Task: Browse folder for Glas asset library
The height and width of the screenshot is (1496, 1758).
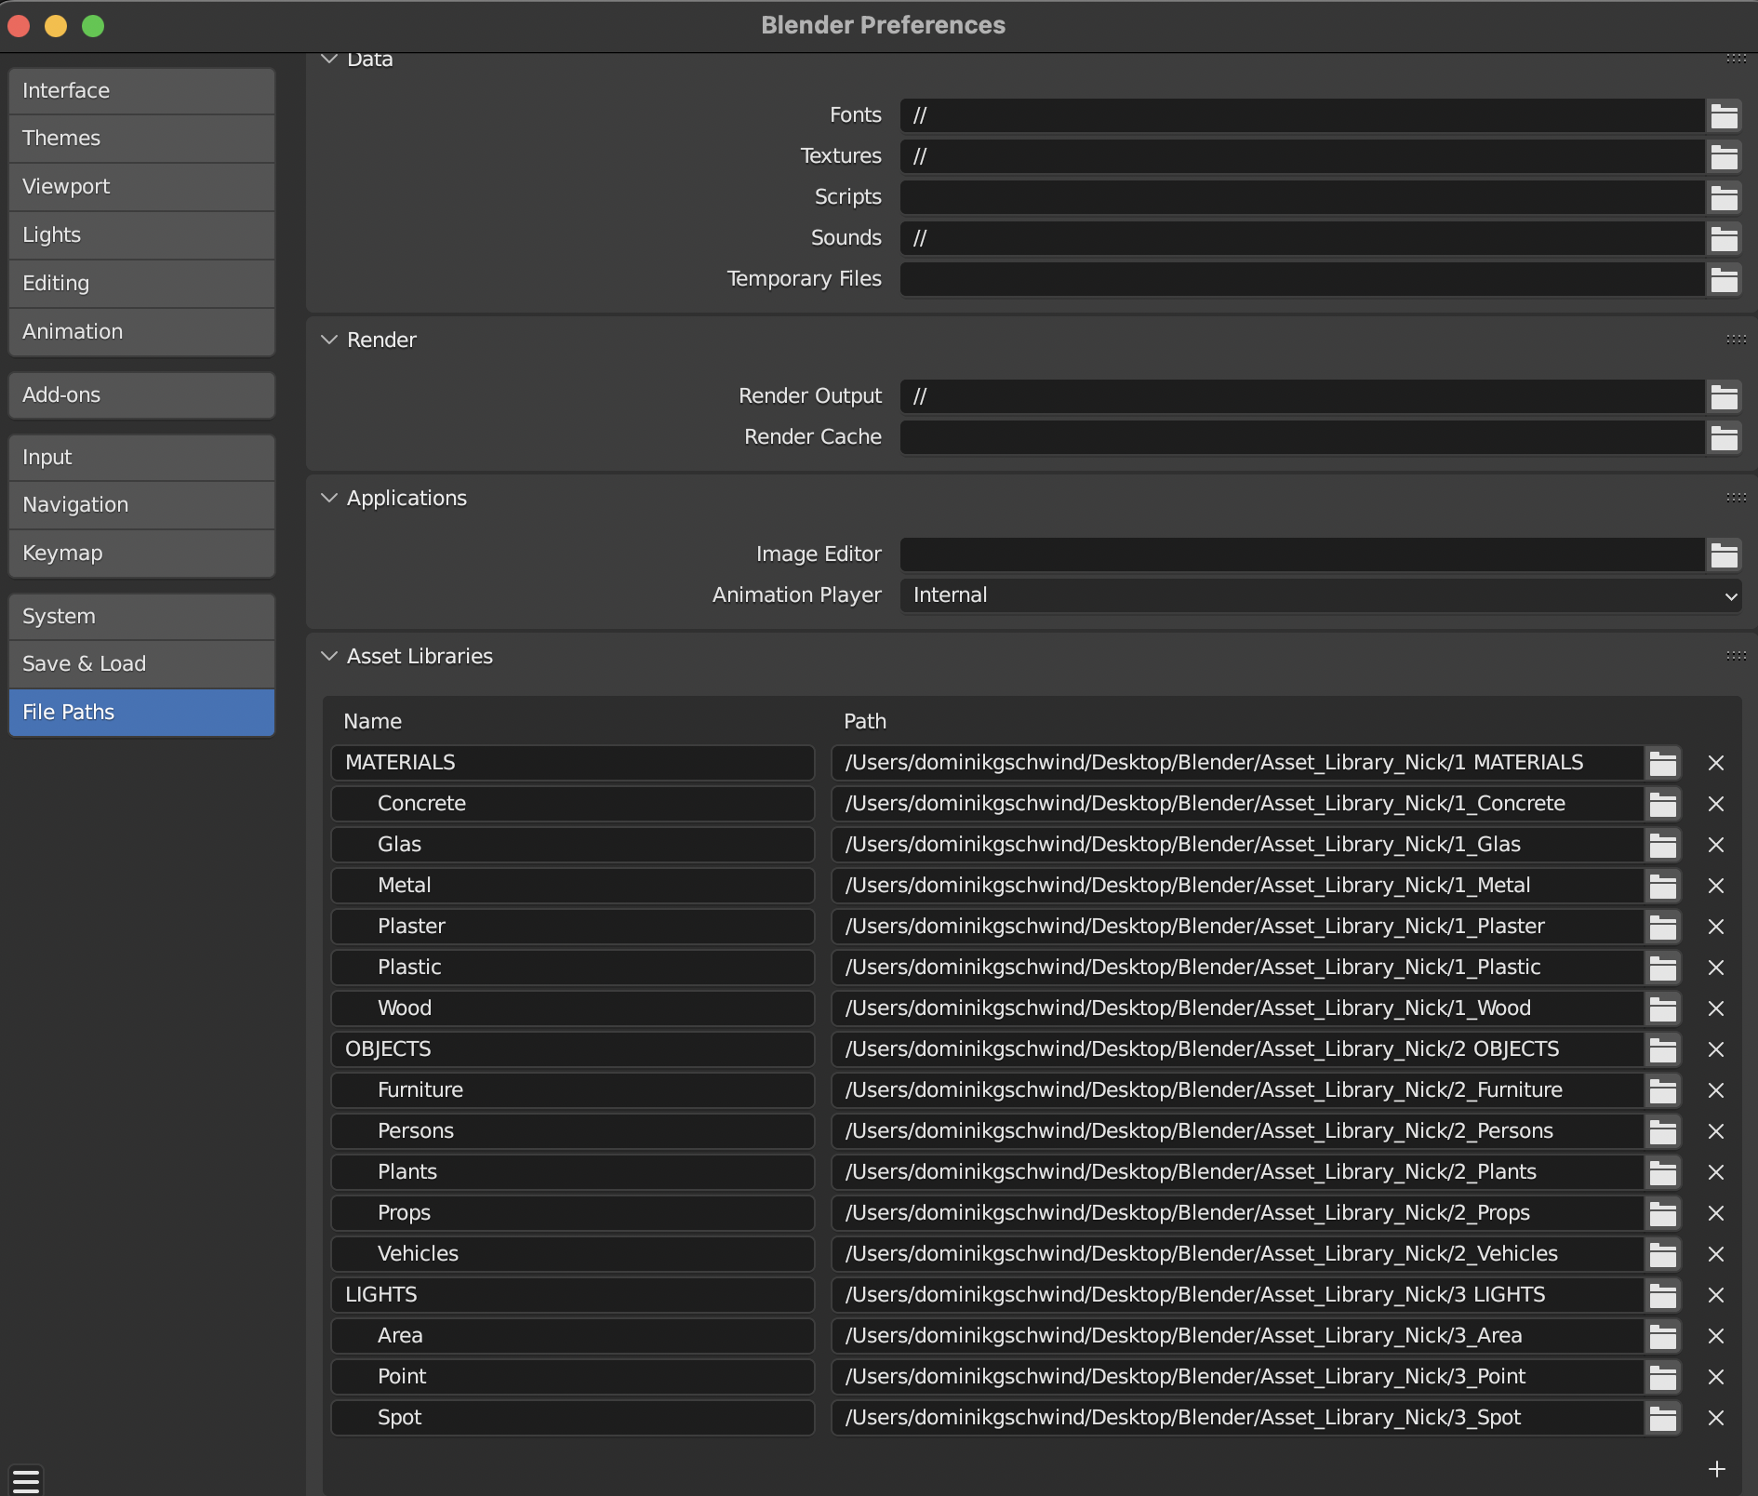Action: (1663, 845)
